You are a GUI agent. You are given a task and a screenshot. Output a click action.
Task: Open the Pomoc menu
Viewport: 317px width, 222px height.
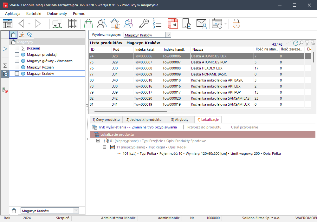[x=79, y=14]
